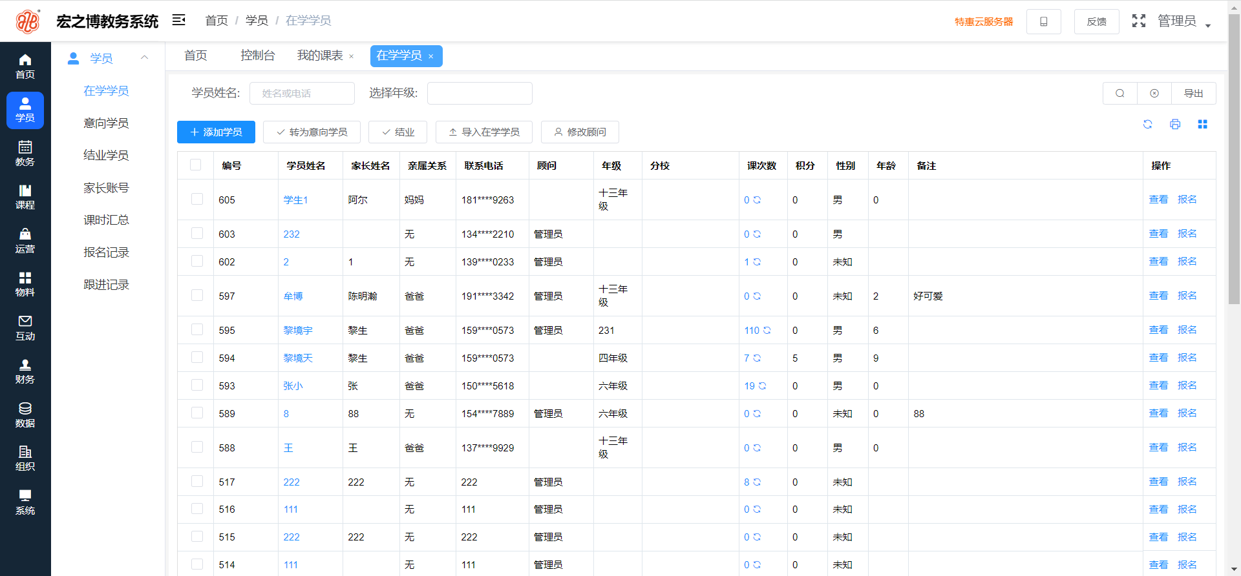Image resolution: width=1241 pixels, height=576 pixels.
Task: Collapse the sidebar with hamburger menu icon
Action: [179, 20]
